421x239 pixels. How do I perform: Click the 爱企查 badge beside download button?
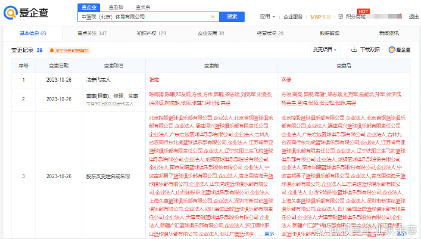[x=400, y=50]
